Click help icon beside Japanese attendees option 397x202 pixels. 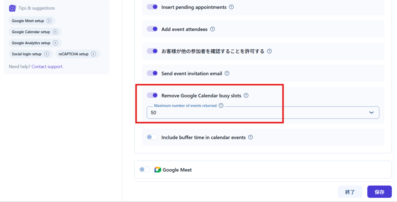click(x=269, y=51)
